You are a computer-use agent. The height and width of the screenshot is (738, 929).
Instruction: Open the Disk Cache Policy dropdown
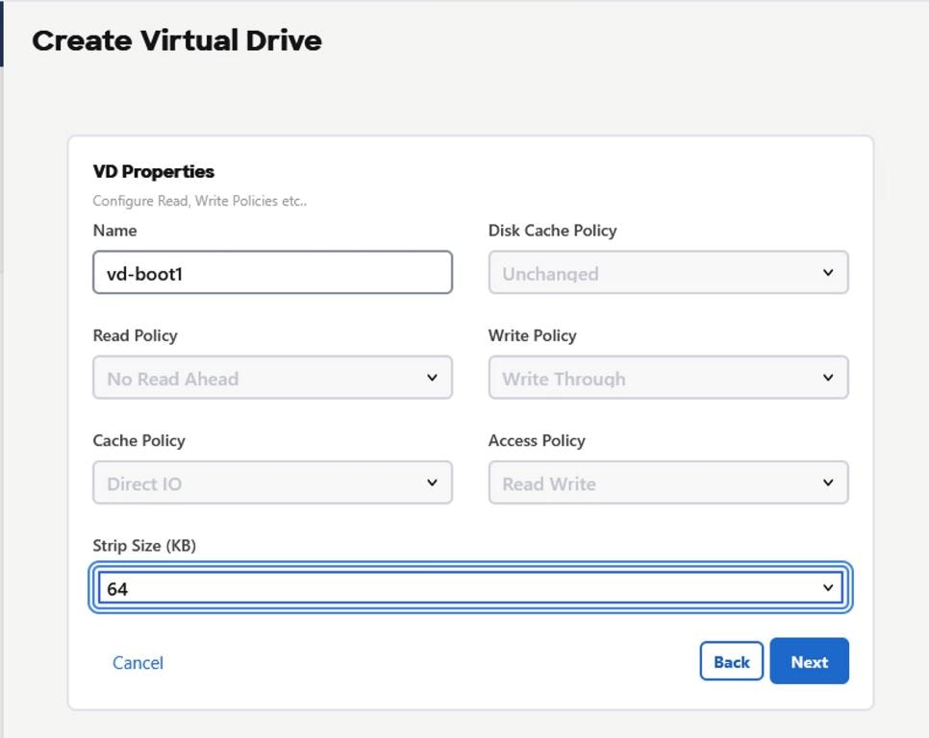coord(668,272)
